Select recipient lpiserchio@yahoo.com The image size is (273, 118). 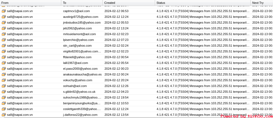click(79, 40)
